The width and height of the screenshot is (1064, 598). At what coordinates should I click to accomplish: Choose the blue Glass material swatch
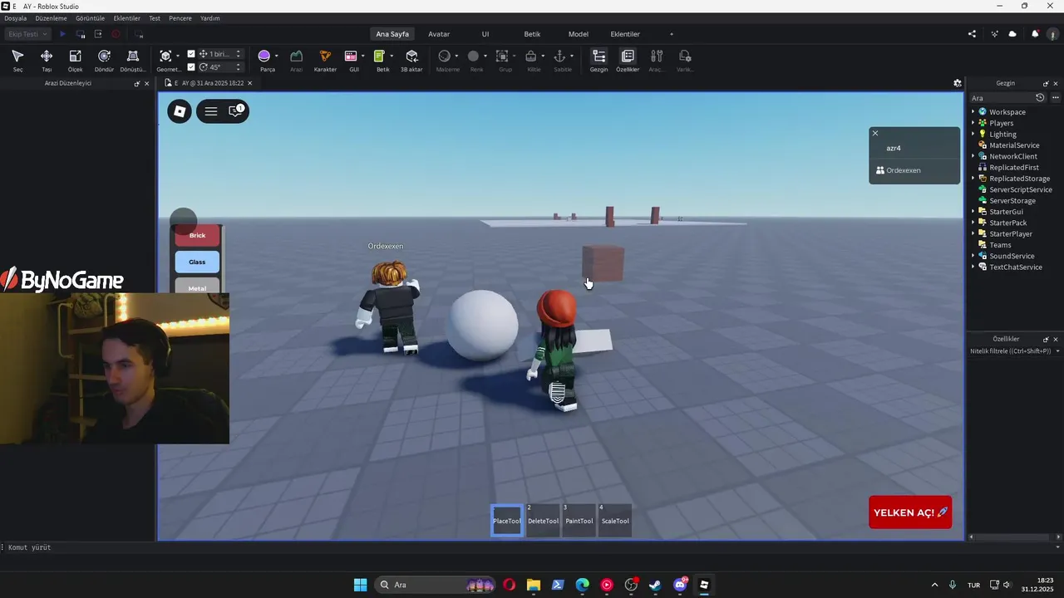pyautogui.click(x=197, y=262)
